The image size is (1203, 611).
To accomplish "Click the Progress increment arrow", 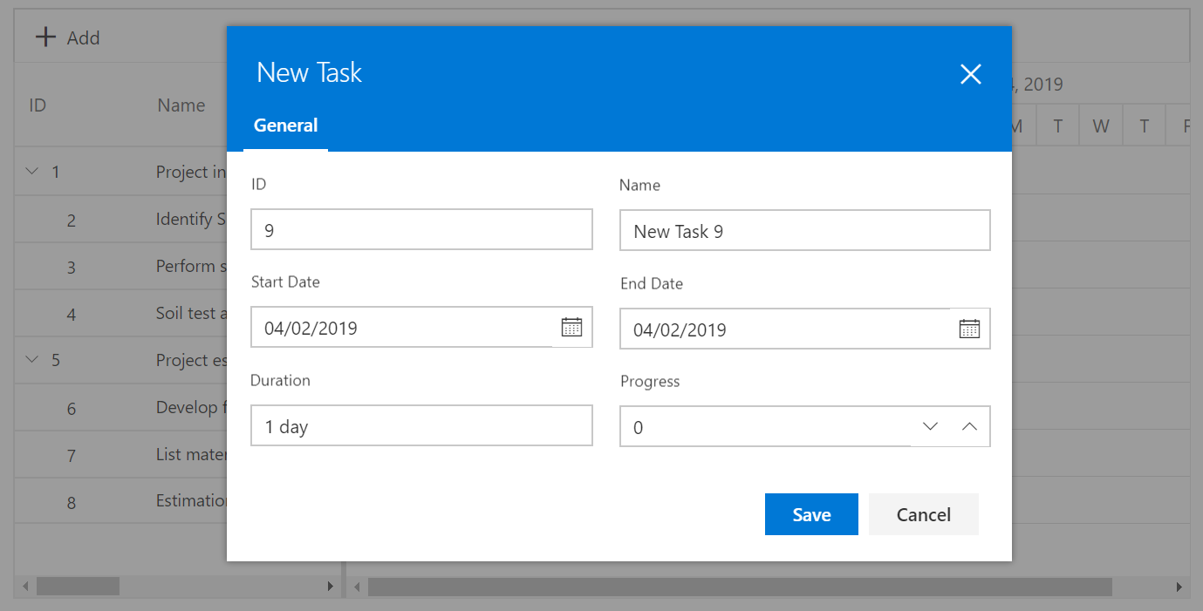I will click(969, 426).
